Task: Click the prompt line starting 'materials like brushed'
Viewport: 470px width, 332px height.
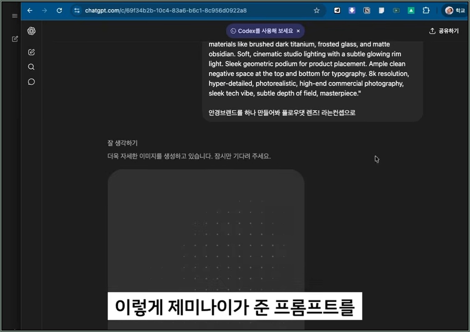Action: [x=299, y=44]
